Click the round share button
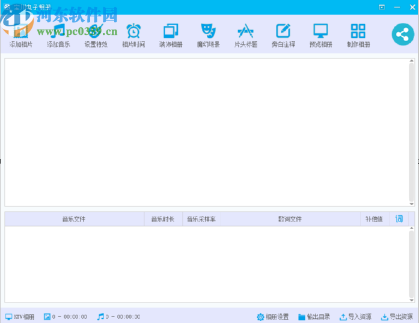 403,34
